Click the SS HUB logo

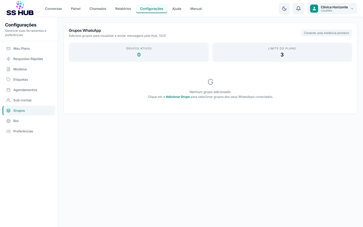20,8
